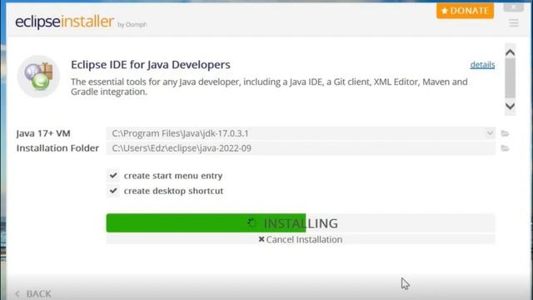533x300 pixels.
Task: Open the hamburger menu icon
Action: 514,23
